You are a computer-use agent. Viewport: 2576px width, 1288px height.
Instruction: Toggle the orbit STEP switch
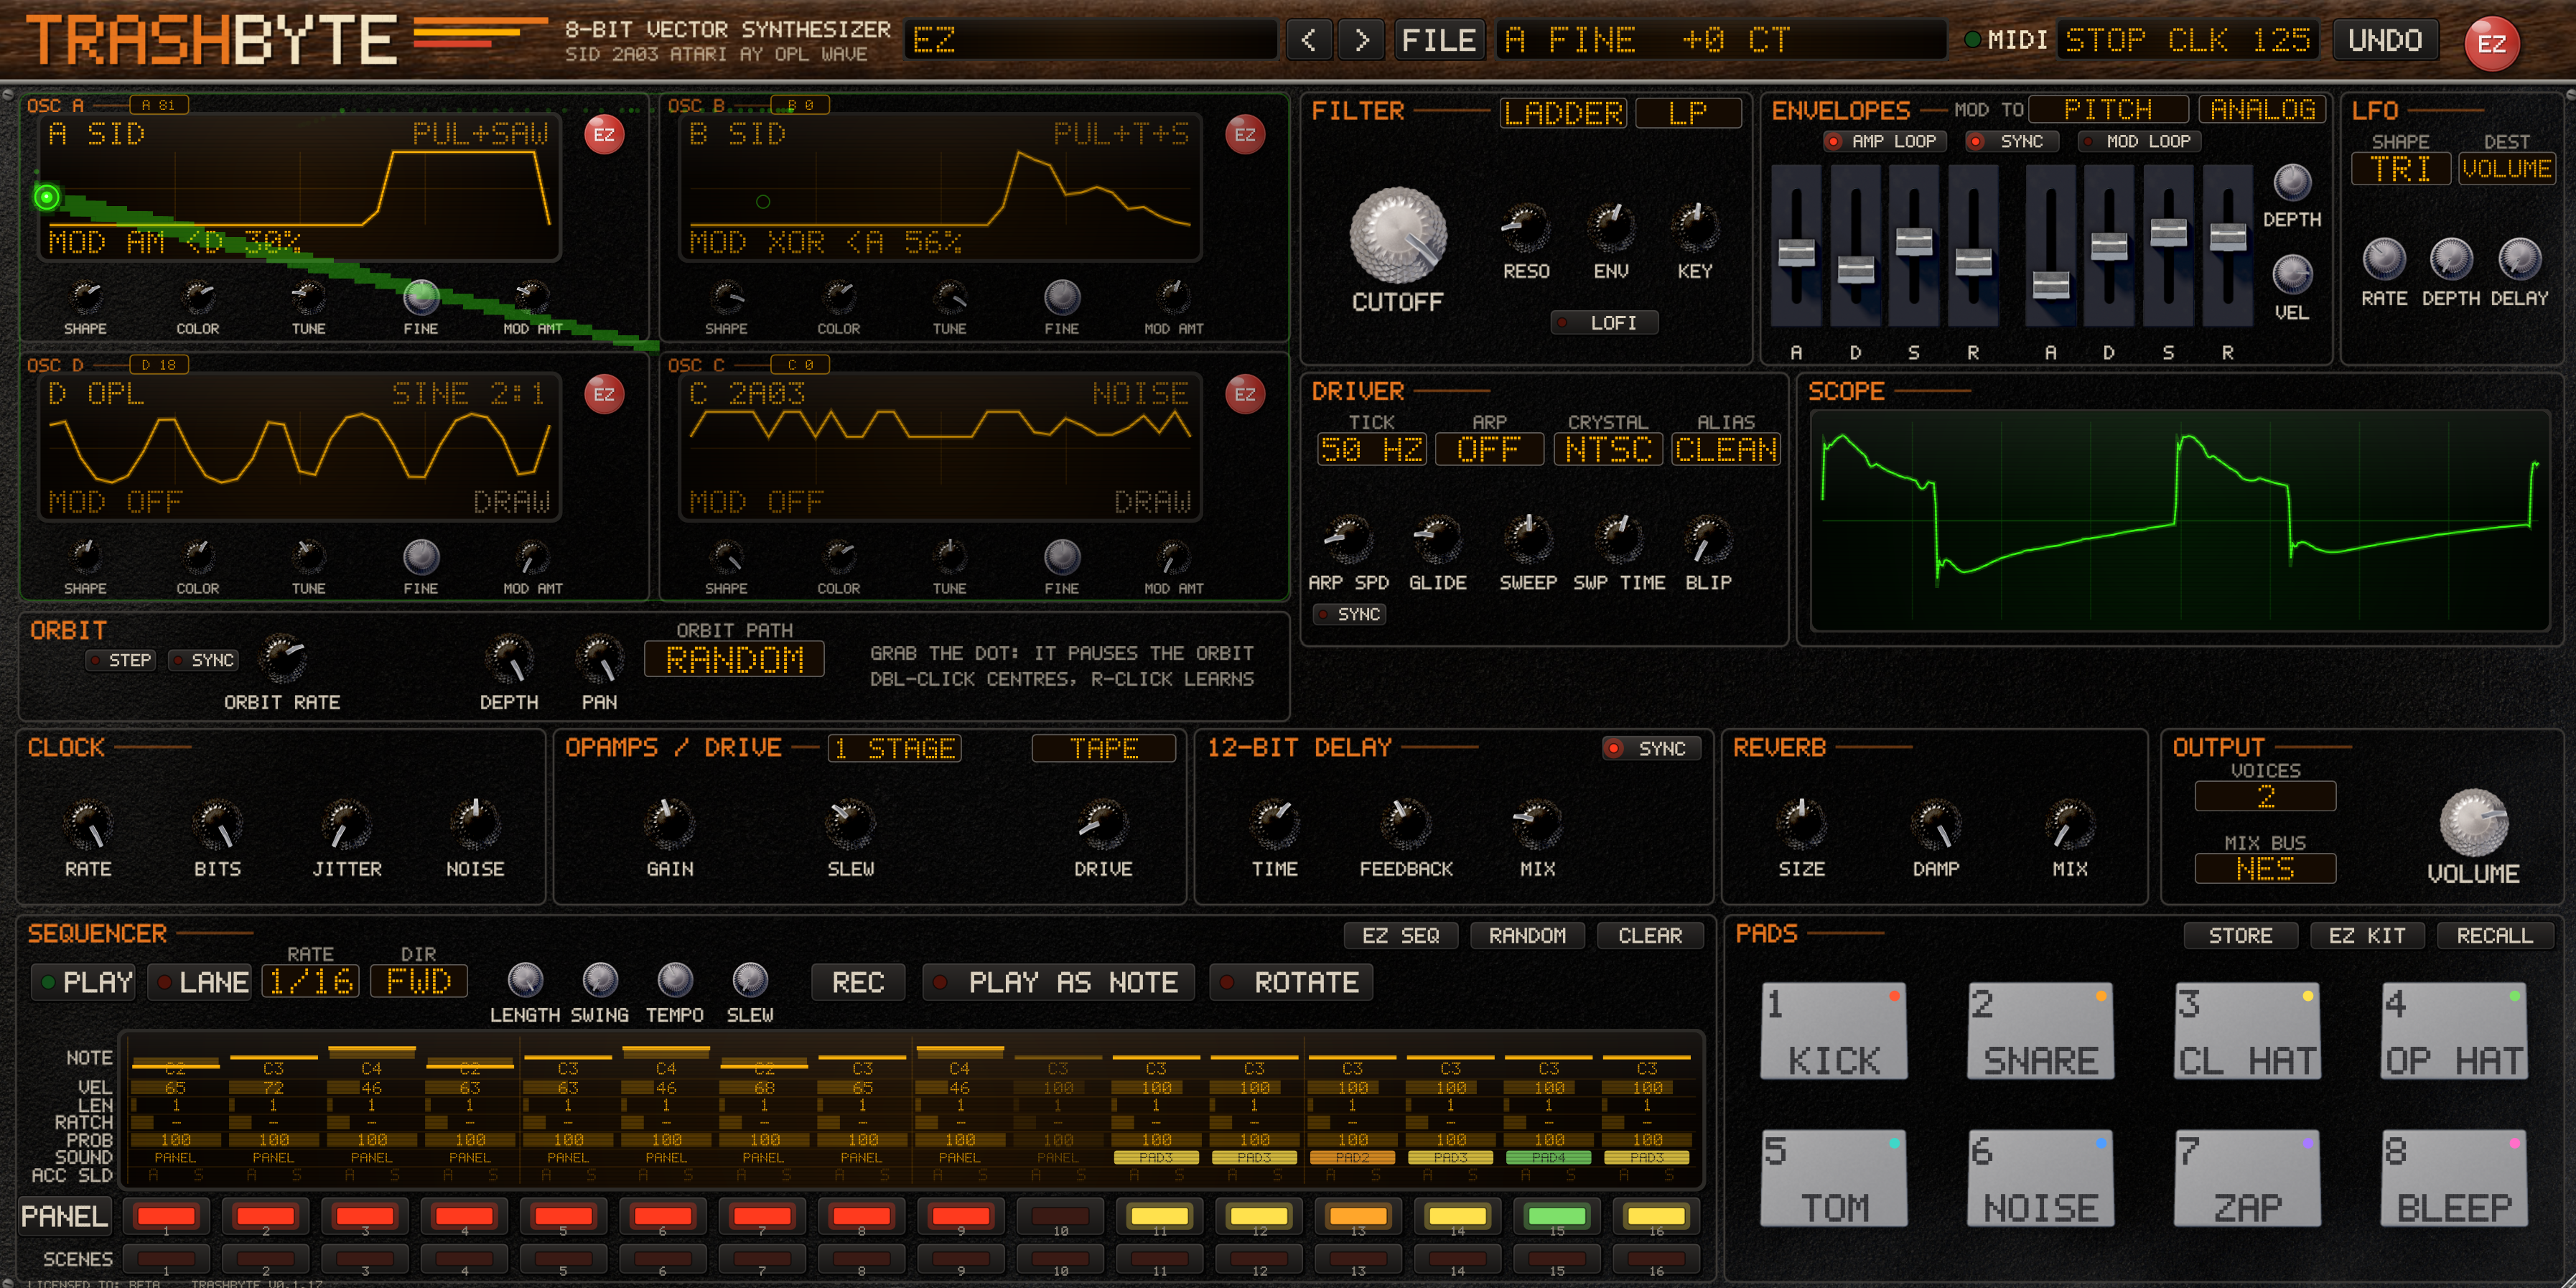(121, 660)
